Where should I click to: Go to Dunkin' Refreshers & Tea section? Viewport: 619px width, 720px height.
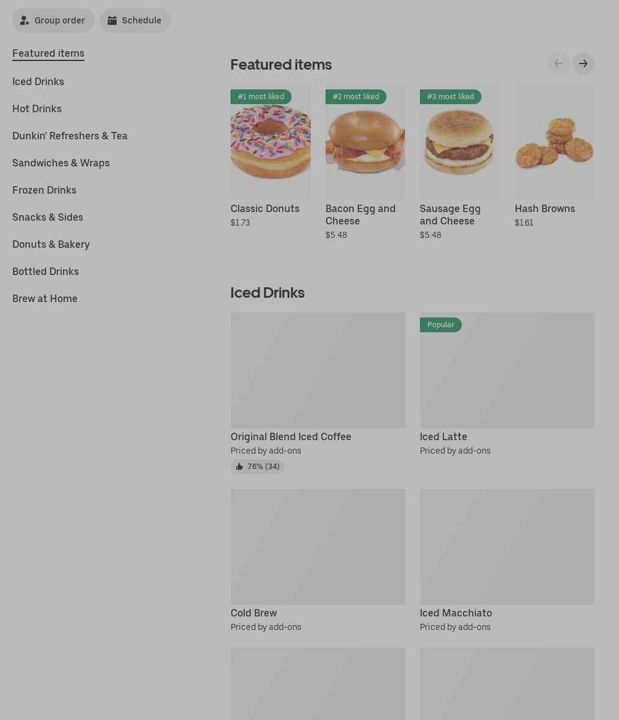coord(70,136)
